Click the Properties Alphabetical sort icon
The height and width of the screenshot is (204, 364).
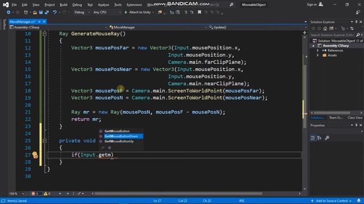click(x=320, y=138)
